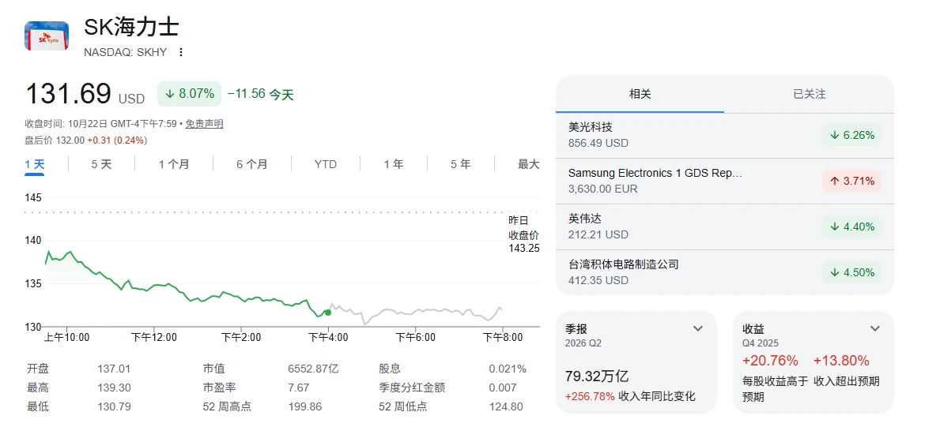Click the 股息 value 0.021%

tap(508, 369)
